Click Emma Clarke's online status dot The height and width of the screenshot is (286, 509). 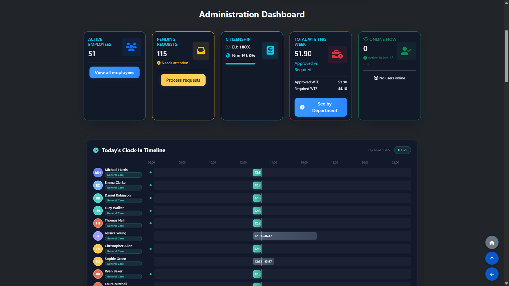[x=151, y=185]
